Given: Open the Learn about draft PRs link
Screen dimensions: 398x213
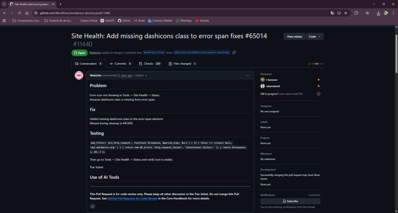Looking at the screenshot, I should click(291, 94).
